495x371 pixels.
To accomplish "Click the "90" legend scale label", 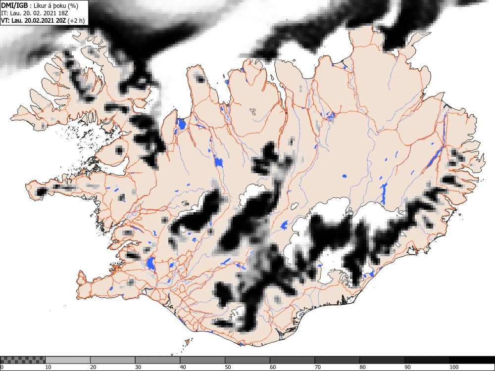I will [x=407, y=367].
